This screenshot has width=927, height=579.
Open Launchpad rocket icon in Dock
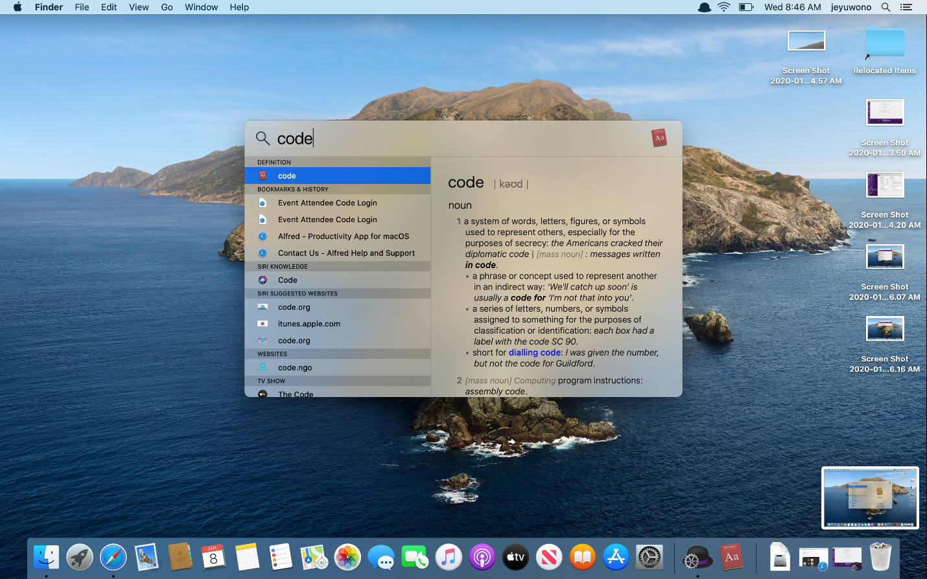80,557
